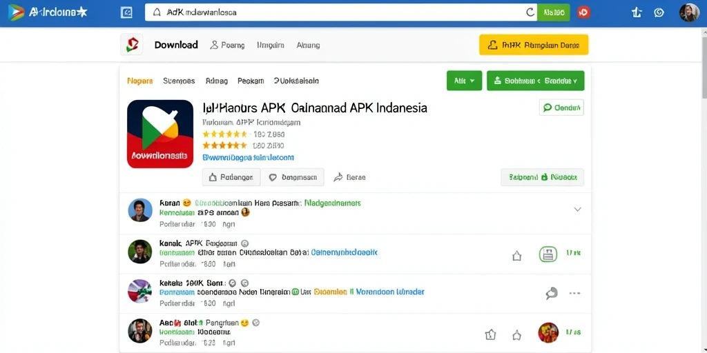Viewport: 707px width, 353px height.
Task: Click the heart Dangmsan button
Action: point(293,177)
